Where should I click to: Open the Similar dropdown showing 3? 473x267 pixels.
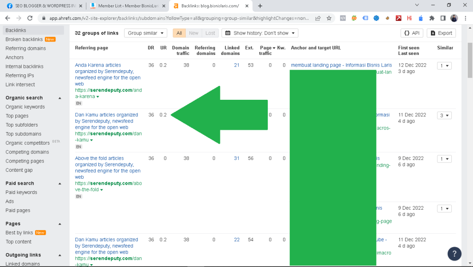pos(444,115)
